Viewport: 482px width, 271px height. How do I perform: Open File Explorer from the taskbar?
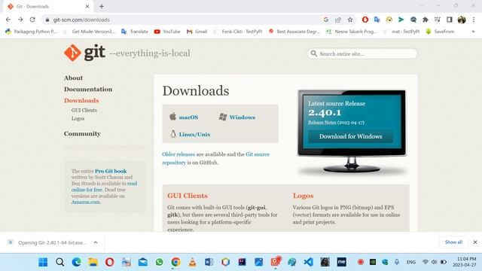point(93,262)
